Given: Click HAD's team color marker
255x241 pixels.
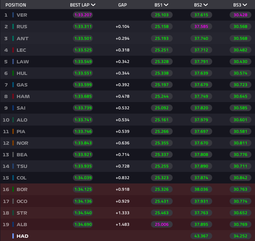Looking at the screenshot, I should tap(13, 236).
